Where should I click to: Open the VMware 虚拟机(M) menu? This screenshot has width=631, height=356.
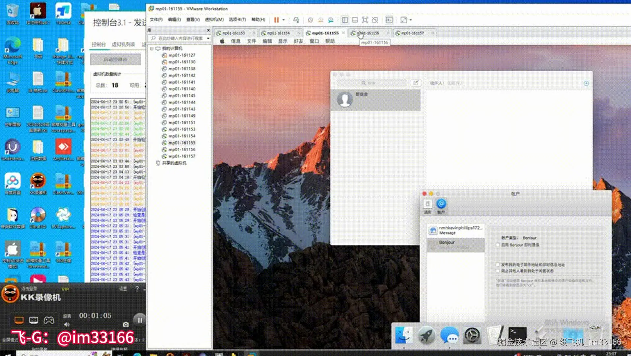(x=214, y=20)
